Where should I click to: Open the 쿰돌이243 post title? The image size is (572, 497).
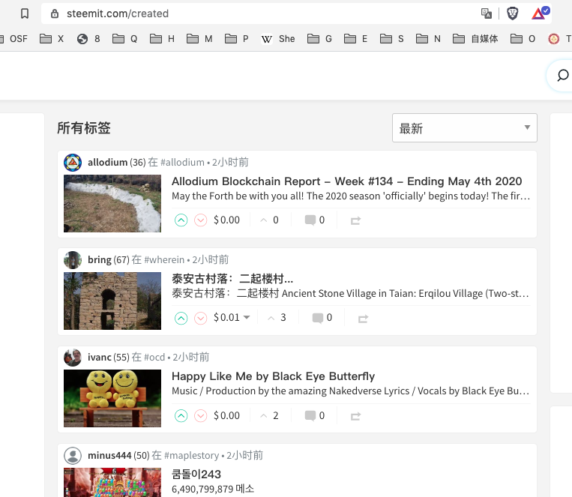[196, 475]
